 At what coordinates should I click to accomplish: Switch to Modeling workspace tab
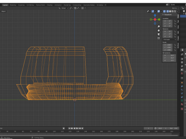coord(13,5)
